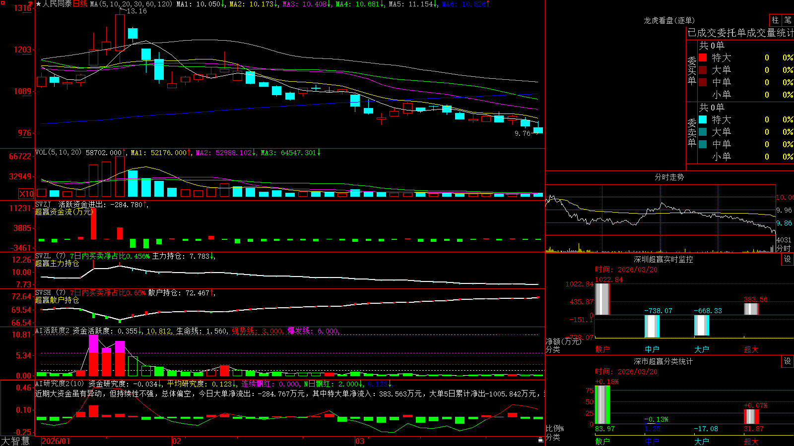Click the 爆发线: 6.000 label
This screenshot has width=794, height=446.
click(313, 331)
